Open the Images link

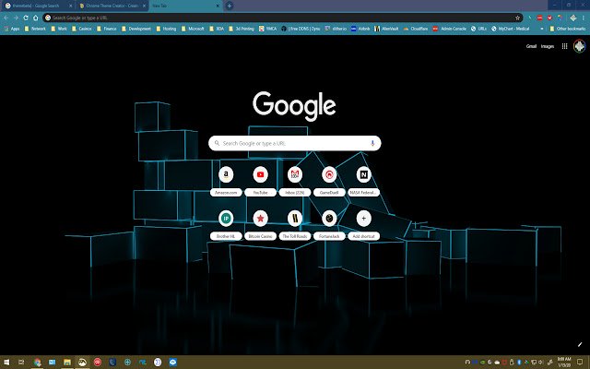tap(548, 46)
